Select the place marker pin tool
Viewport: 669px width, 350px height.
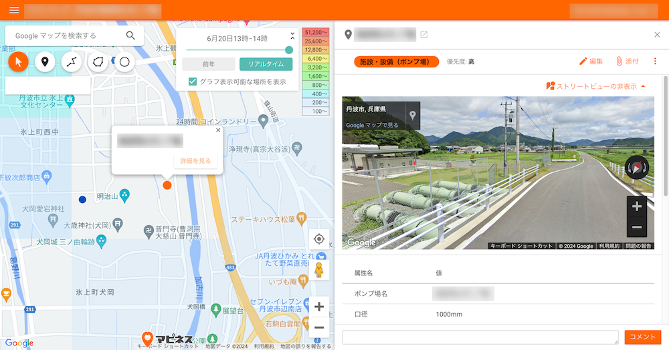tap(45, 62)
